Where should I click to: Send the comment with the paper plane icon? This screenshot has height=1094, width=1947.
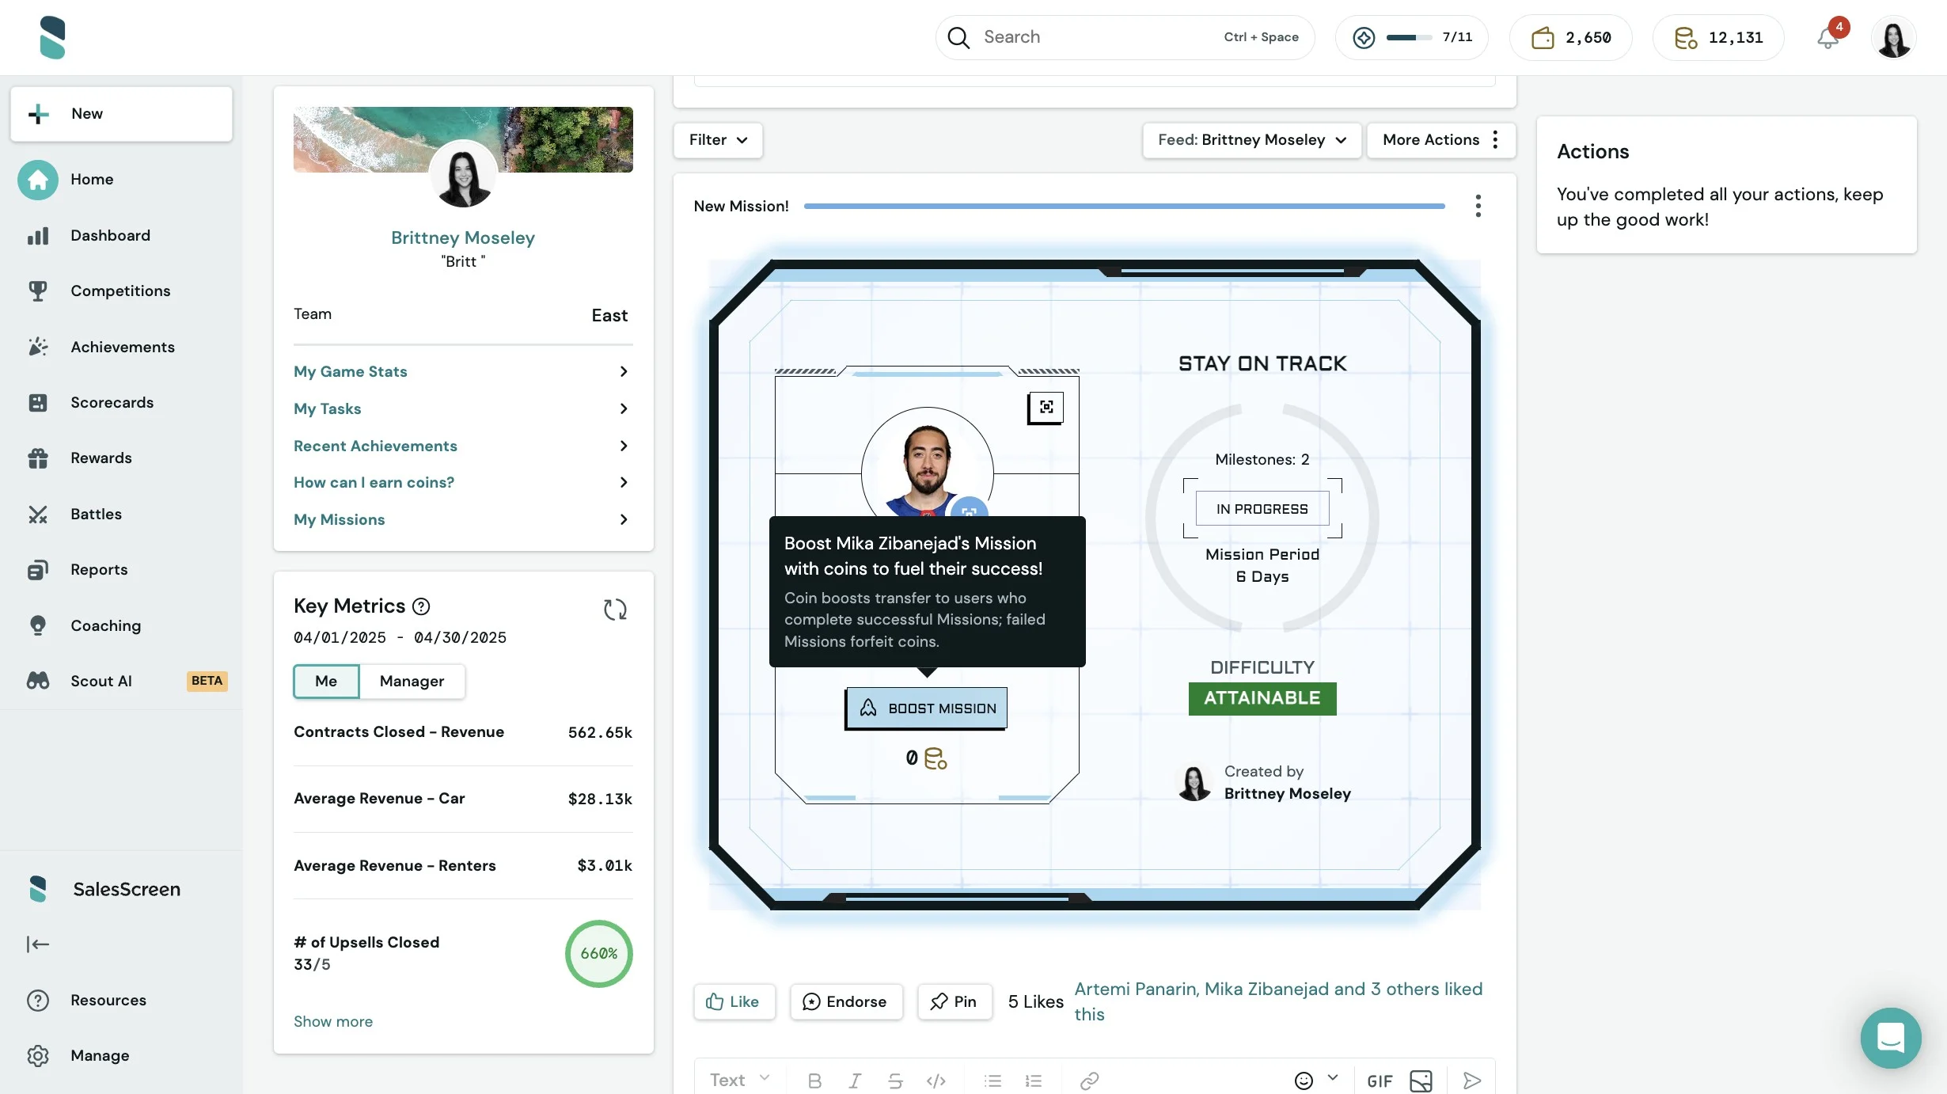[1472, 1081]
